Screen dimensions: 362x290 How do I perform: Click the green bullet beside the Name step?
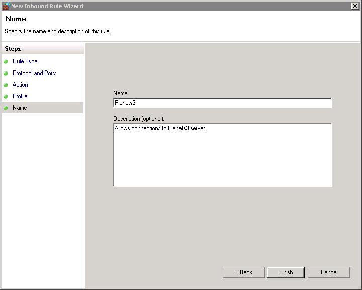click(x=6, y=108)
